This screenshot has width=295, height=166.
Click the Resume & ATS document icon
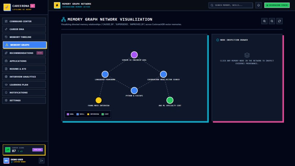point(6,69)
